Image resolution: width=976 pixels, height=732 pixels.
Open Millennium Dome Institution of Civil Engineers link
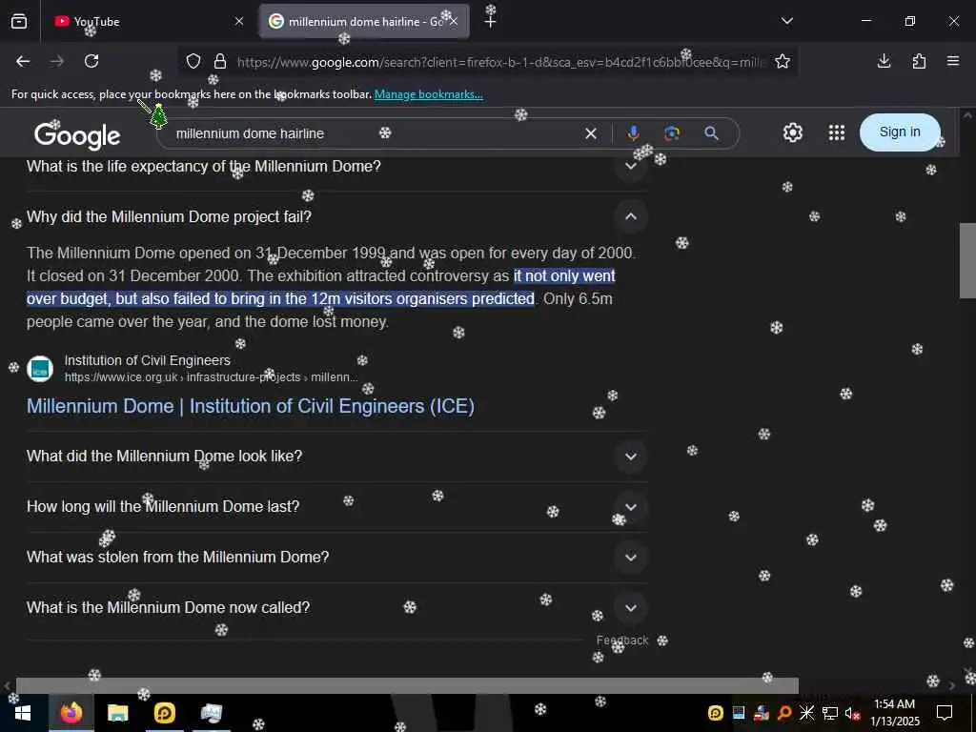point(251,406)
